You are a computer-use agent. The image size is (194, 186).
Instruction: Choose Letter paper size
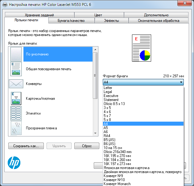(x=143, y=88)
